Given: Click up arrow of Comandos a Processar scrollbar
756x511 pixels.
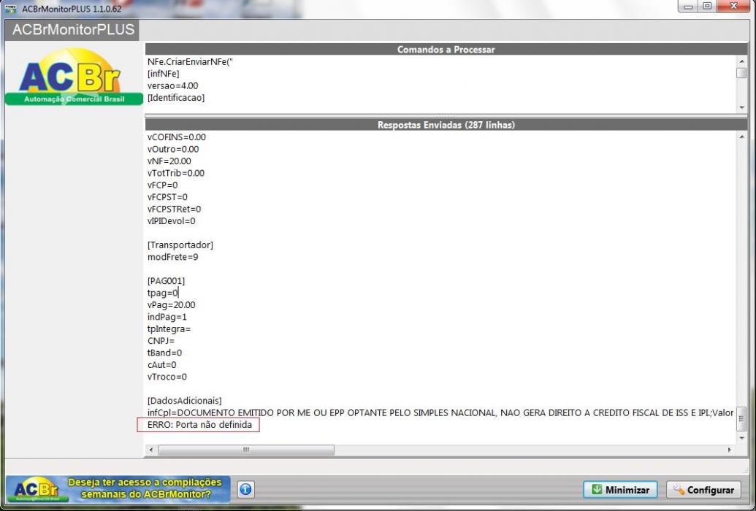Looking at the screenshot, I should pyautogui.click(x=741, y=61).
